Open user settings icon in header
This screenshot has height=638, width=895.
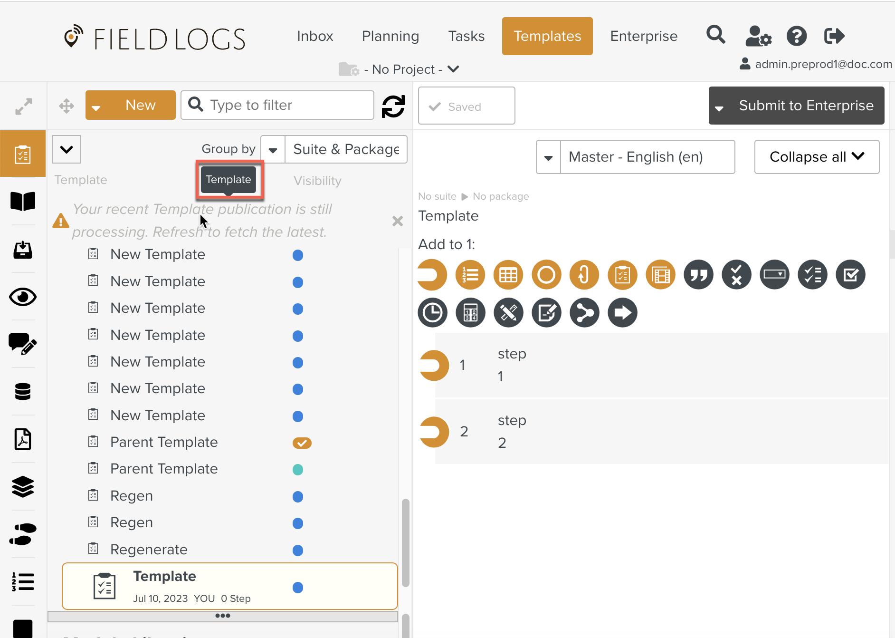pyautogui.click(x=758, y=36)
